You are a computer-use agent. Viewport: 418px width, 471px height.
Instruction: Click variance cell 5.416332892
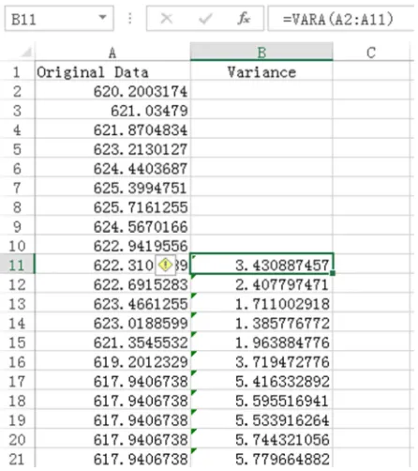[261, 381]
